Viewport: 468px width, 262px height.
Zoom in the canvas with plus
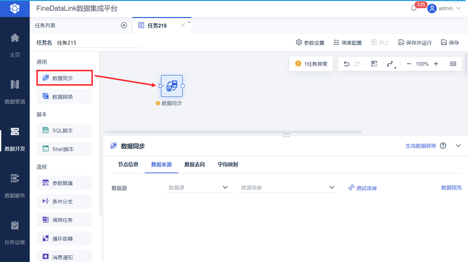[x=436, y=64]
